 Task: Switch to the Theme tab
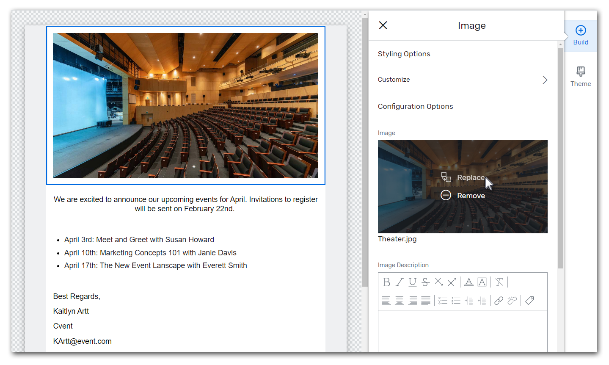[580, 76]
